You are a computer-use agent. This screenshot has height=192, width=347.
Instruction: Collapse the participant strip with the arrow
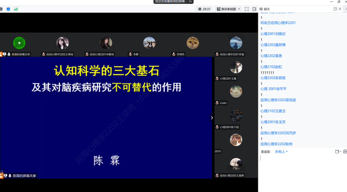pos(212,118)
